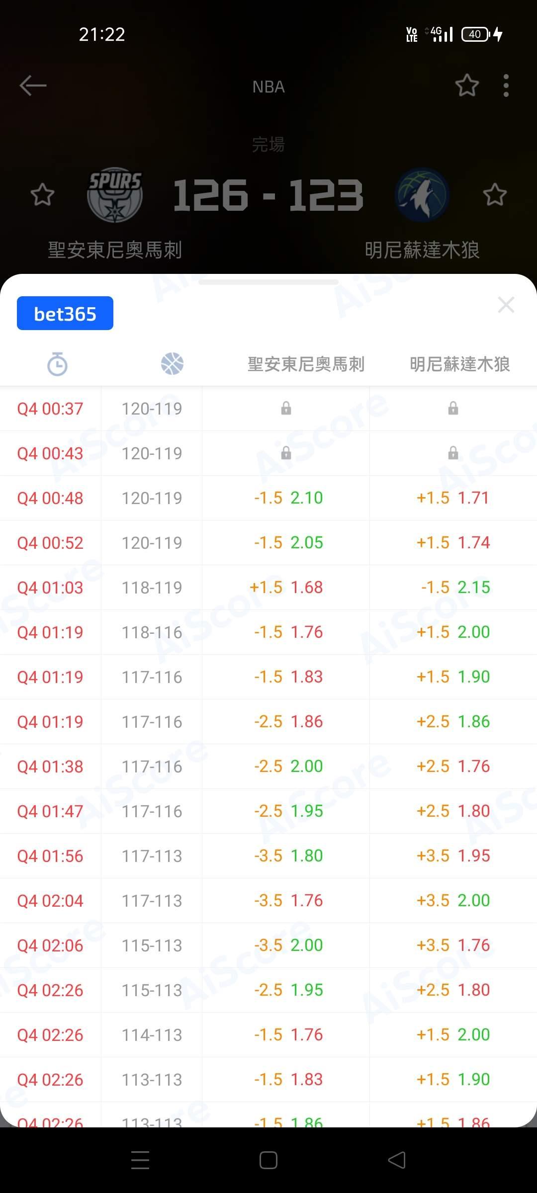Tap the back arrow icon
537x1193 pixels.
click(33, 85)
